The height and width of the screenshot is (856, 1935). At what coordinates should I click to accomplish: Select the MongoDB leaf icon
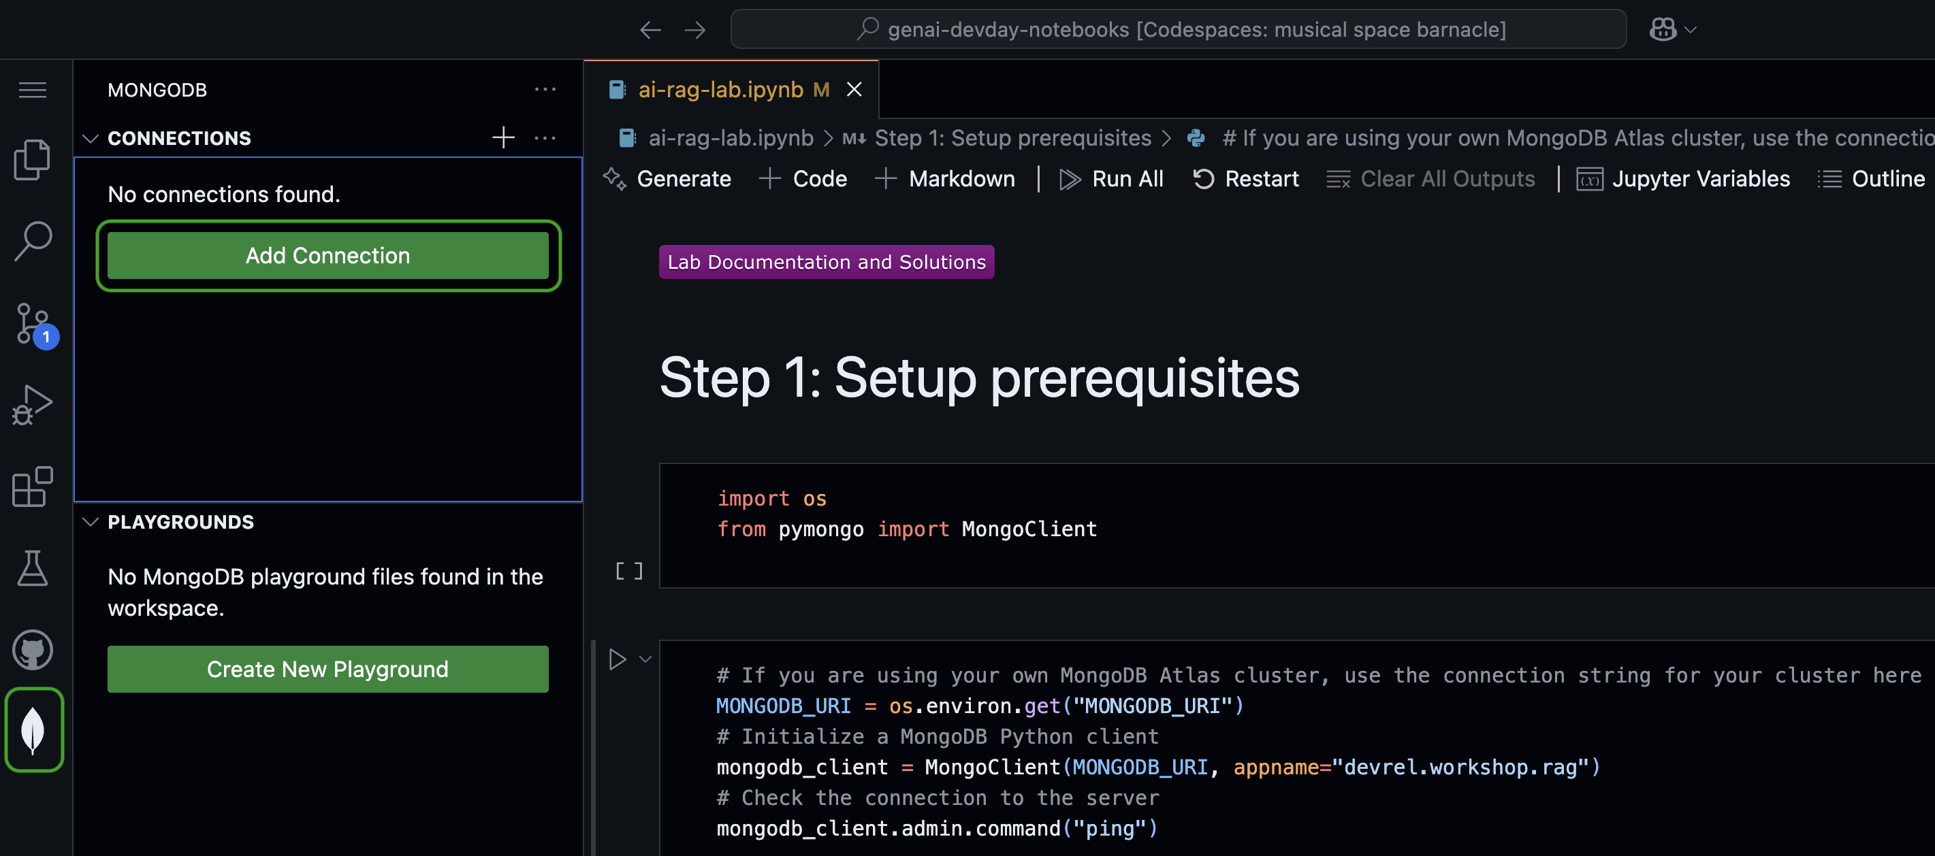33,730
